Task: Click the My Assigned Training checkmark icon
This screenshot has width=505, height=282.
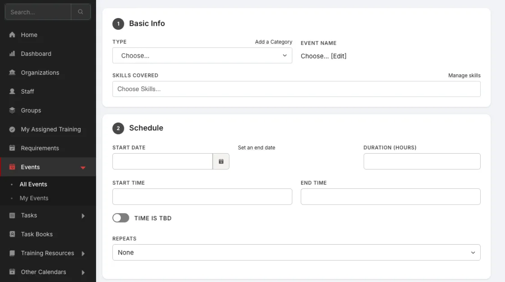Action: 12,129
